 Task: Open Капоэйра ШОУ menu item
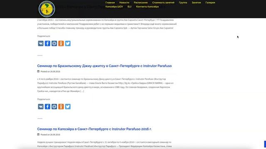point(114,7)
